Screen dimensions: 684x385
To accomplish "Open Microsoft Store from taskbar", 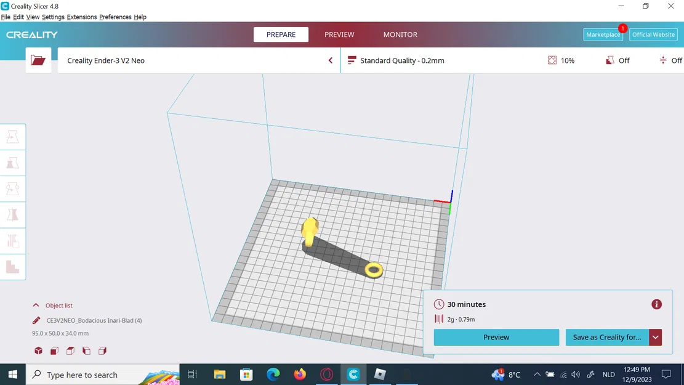I will point(246,375).
